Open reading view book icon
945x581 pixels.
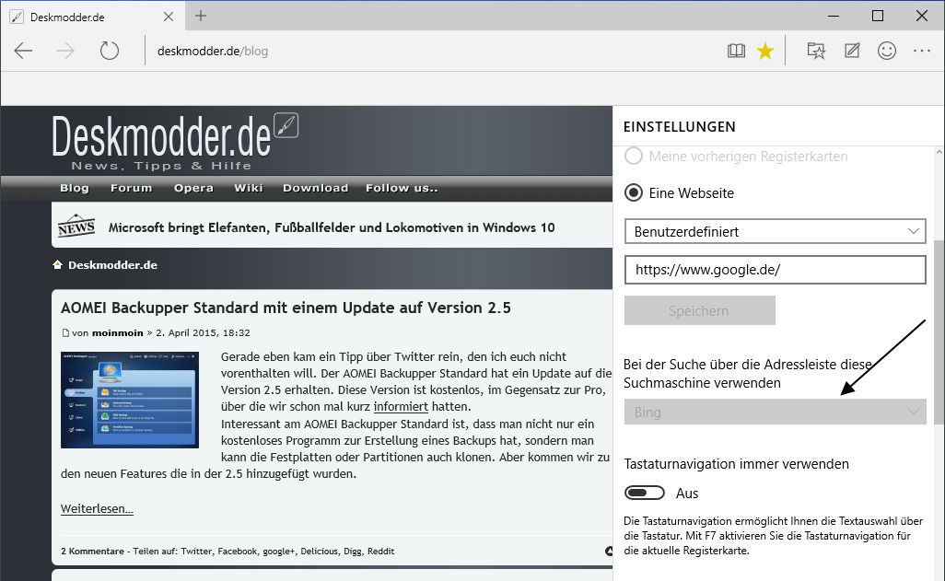pyautogui.click(x=736, y=52)
